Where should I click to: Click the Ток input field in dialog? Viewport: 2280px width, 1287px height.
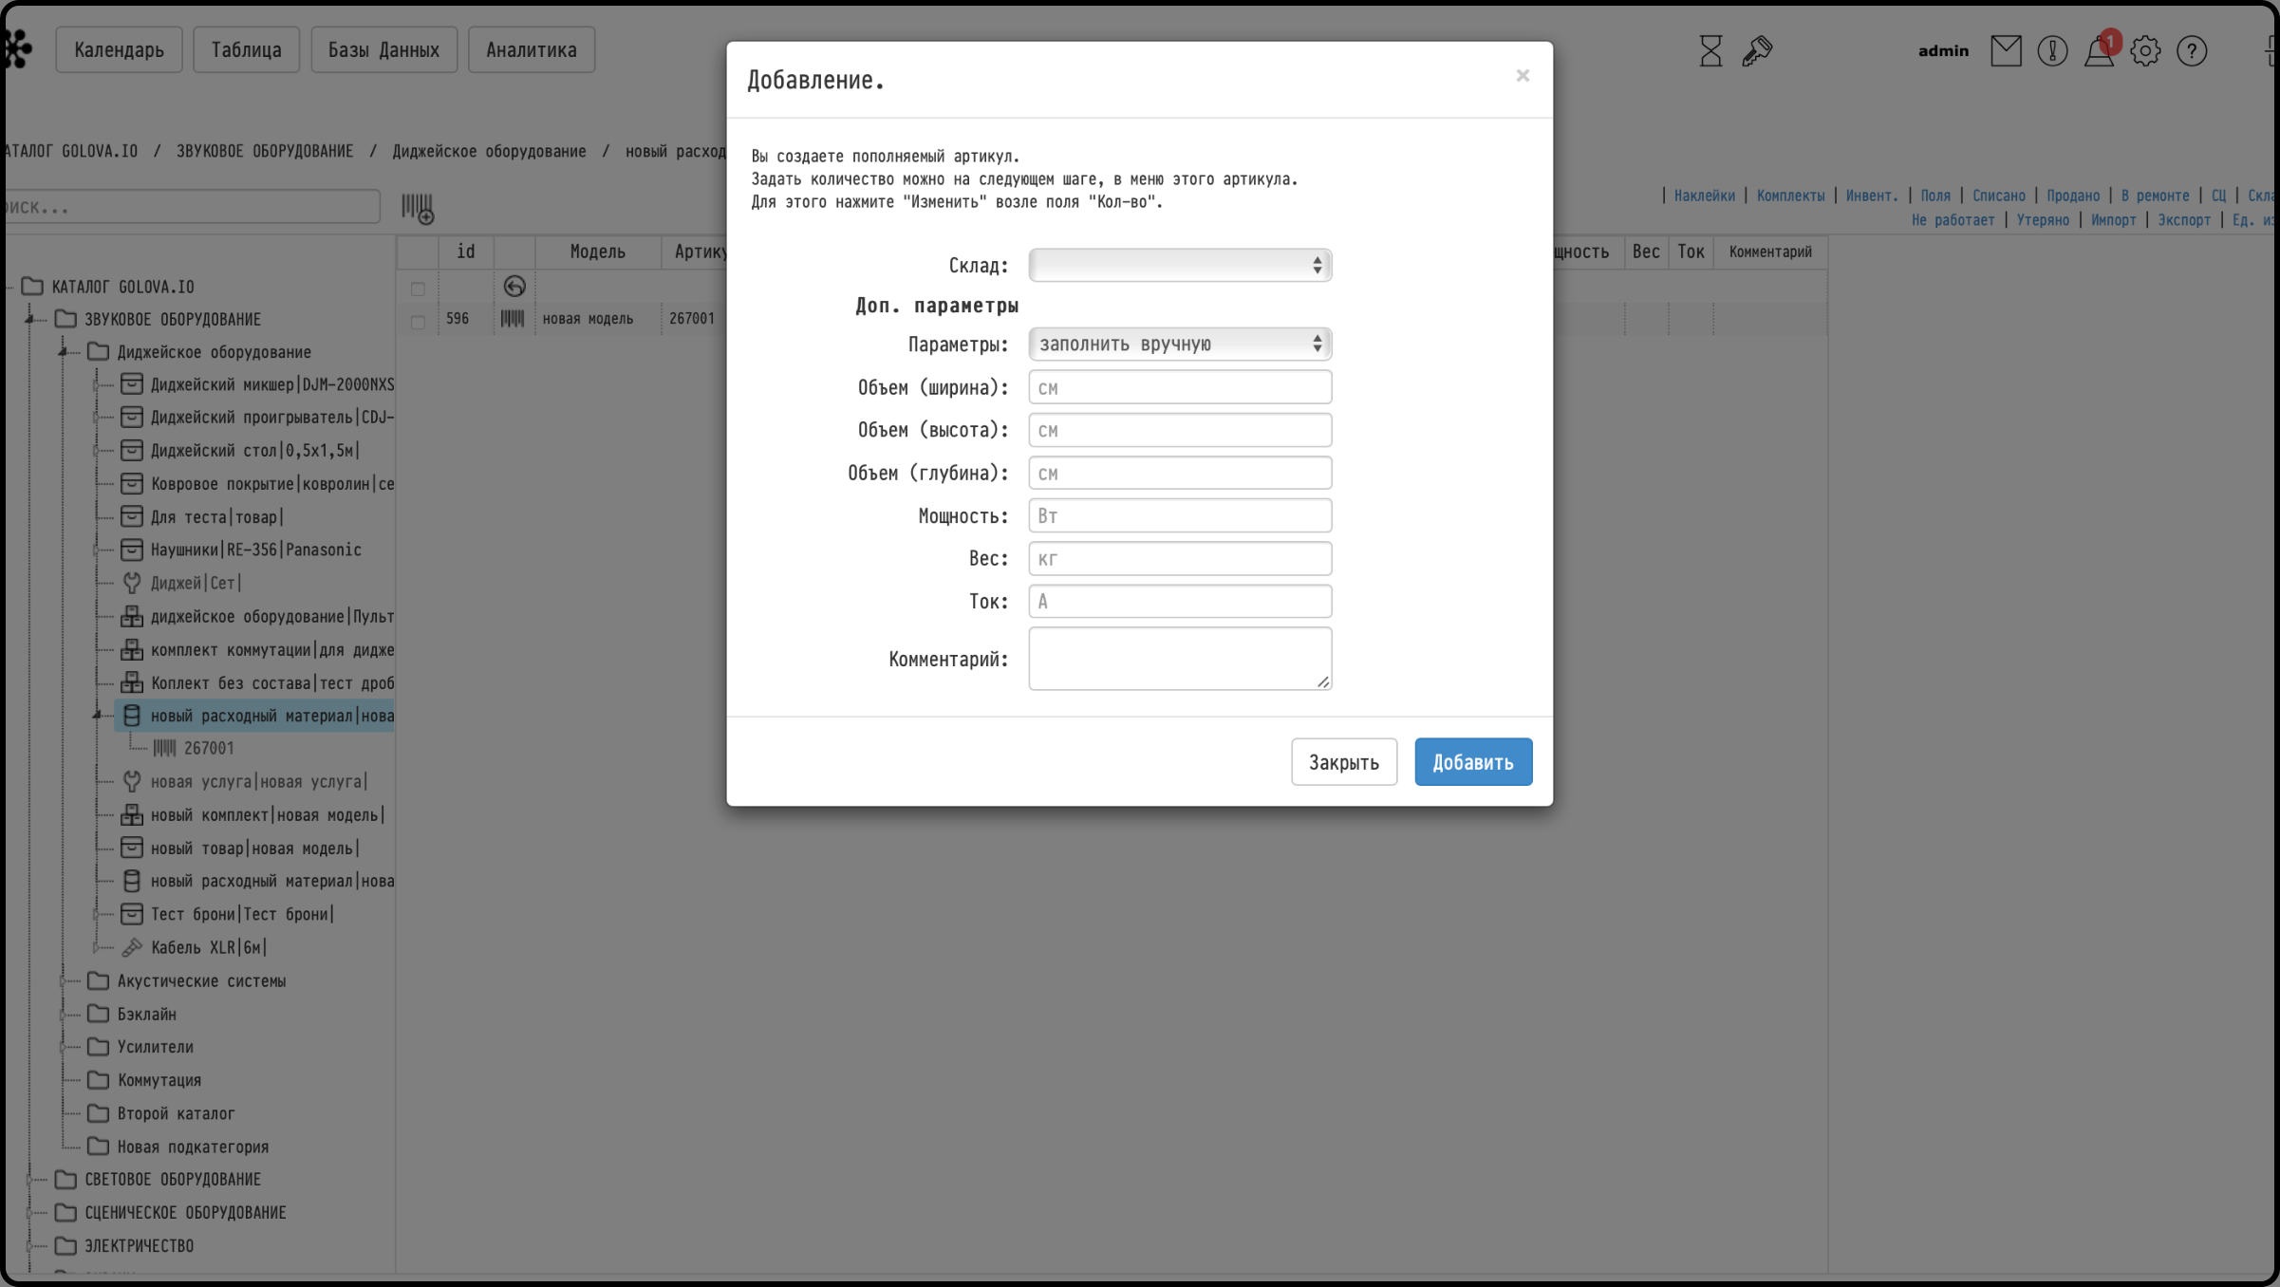1180,601
